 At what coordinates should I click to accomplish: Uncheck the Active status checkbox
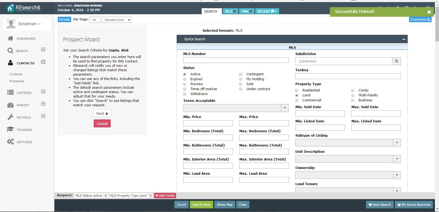pyautogui.click(x=185, y=74)
